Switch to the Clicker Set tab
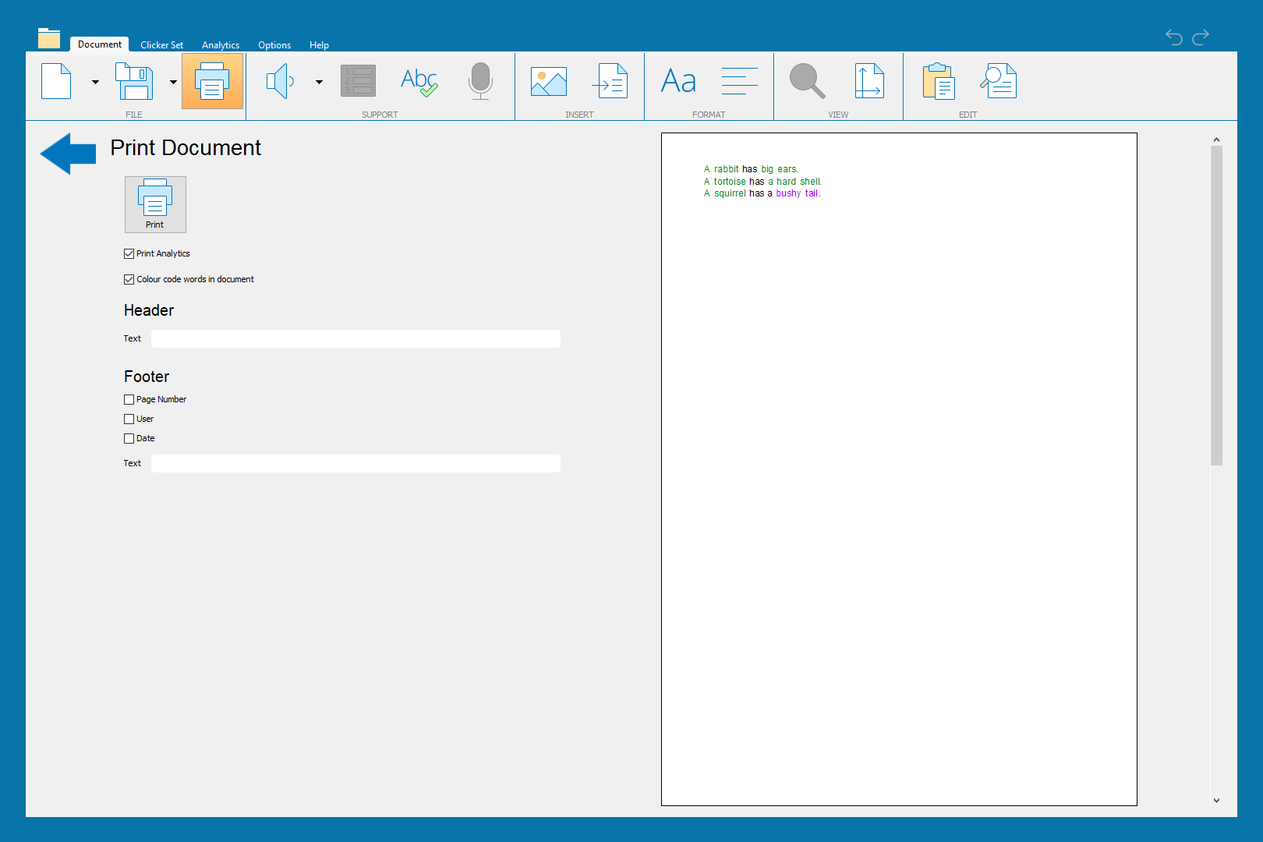Screen dimensions: 1263x842 (x=161, y=45)
